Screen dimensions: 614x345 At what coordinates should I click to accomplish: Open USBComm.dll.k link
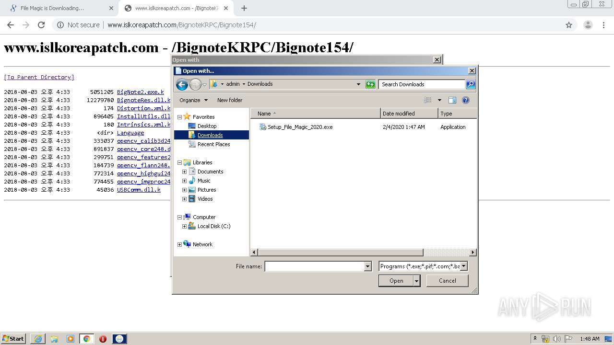pyautogui.click(x=139, y=190)
